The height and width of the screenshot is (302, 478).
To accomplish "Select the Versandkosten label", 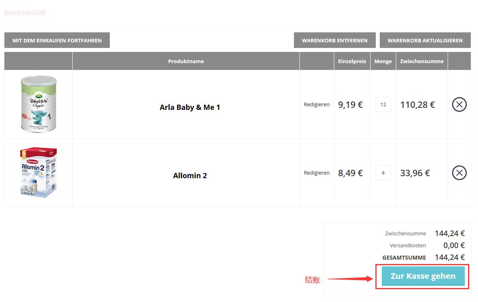I will pyautogui.click(x=408, y=246).
